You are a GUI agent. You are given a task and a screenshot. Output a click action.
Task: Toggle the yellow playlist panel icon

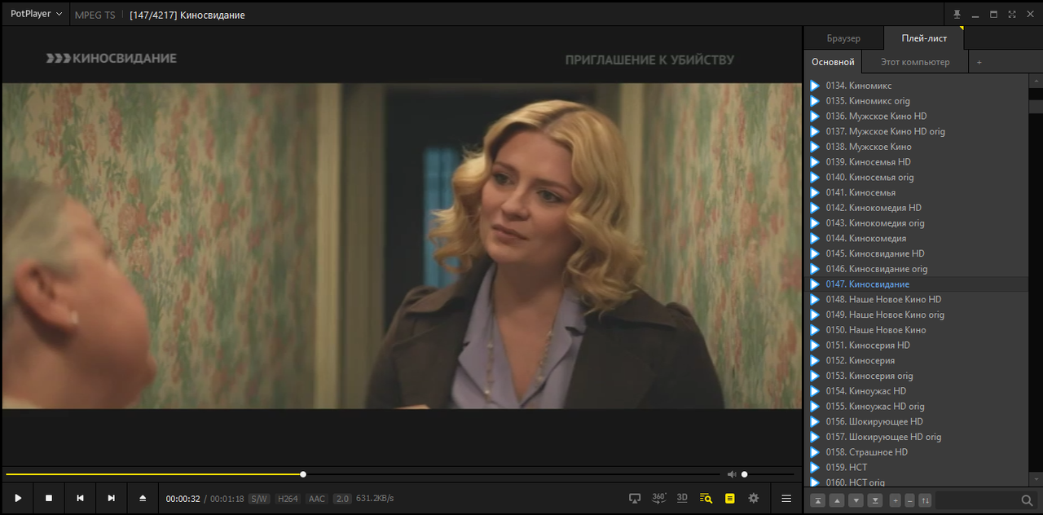(x=729, y=498)
